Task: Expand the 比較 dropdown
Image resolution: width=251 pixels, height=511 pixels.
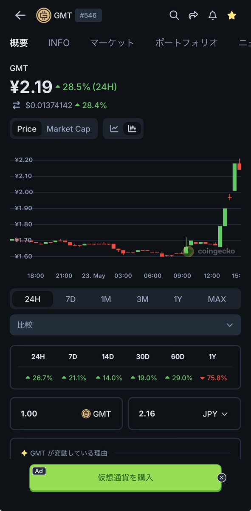Action: coord(125,325)
